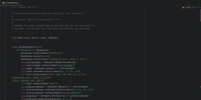Click the typo checkmark indicator showing 3
Image resolution: width=201 pixels, height=100 pixels.
[193, 7]
